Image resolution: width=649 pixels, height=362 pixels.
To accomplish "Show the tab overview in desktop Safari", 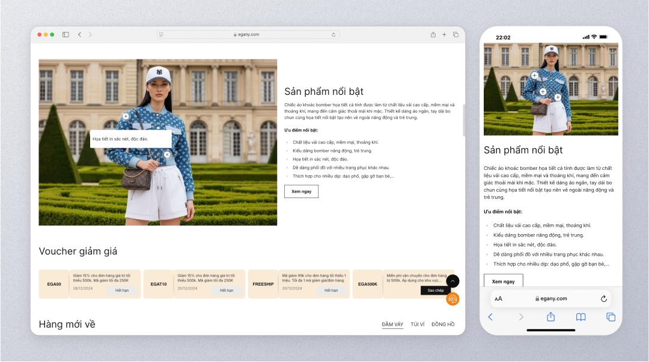I will point(456,35).
